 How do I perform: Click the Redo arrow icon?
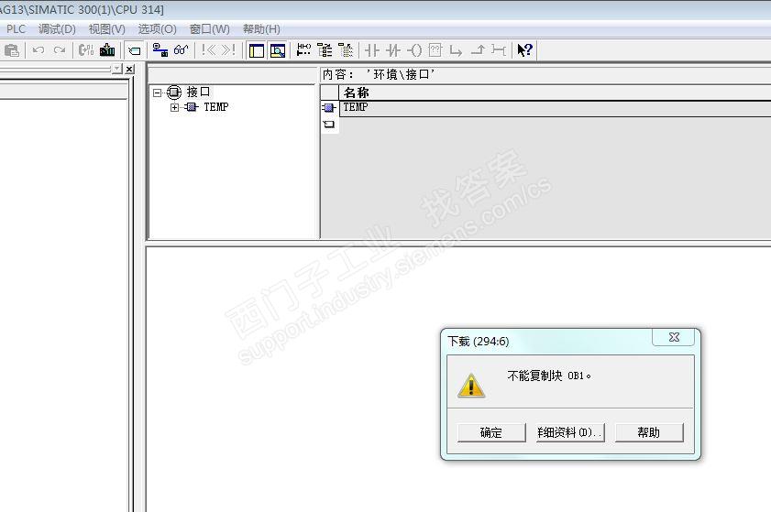(60, 50)
